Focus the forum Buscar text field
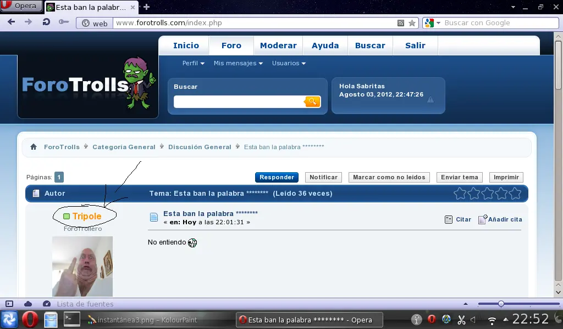This screenshot has height=329, width=563. click(x=239, y=101)
